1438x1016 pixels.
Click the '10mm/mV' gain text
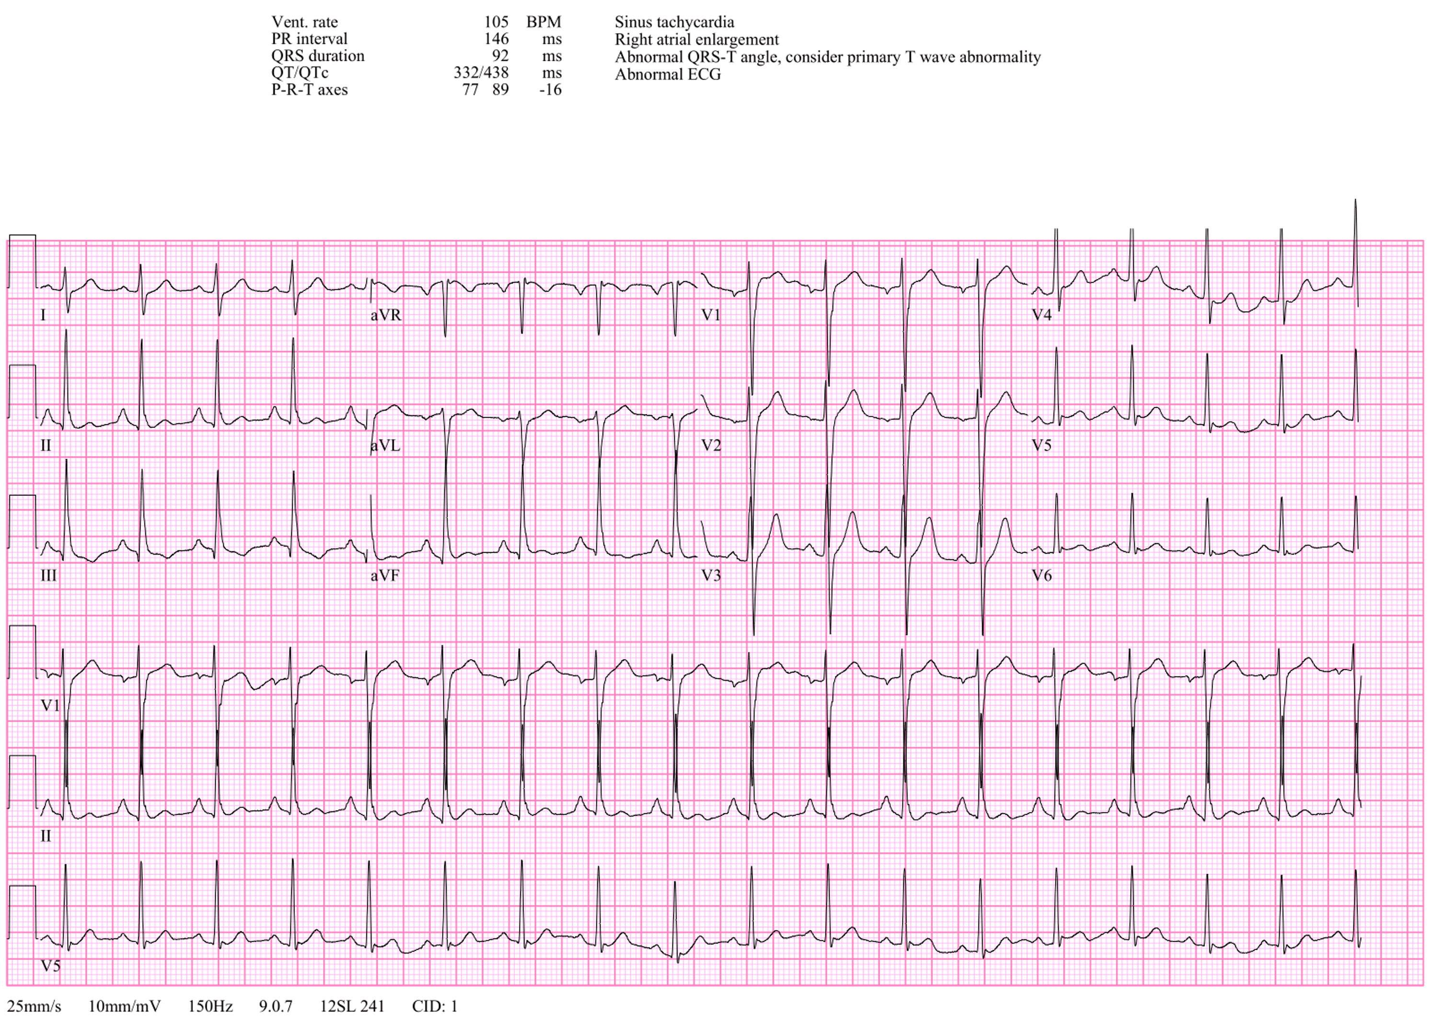coord(125,1006)
